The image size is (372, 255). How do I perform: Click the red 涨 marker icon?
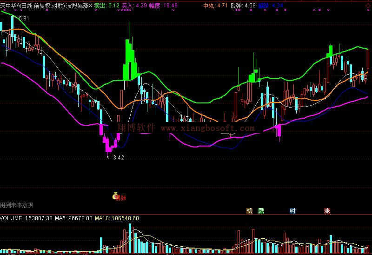coord(327,211)
